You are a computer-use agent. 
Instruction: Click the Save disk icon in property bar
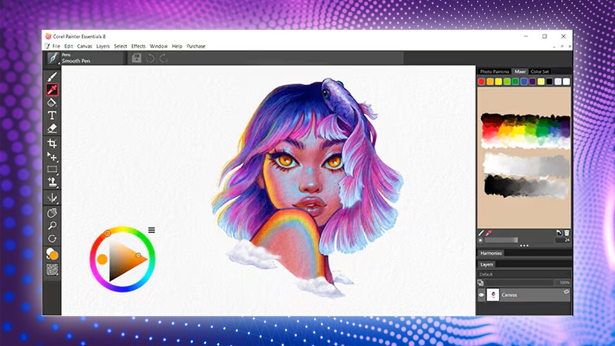[136, 58]
